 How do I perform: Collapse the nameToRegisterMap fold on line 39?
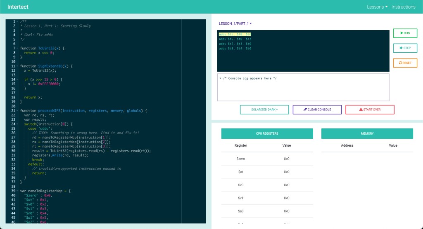tap(17, 191)
